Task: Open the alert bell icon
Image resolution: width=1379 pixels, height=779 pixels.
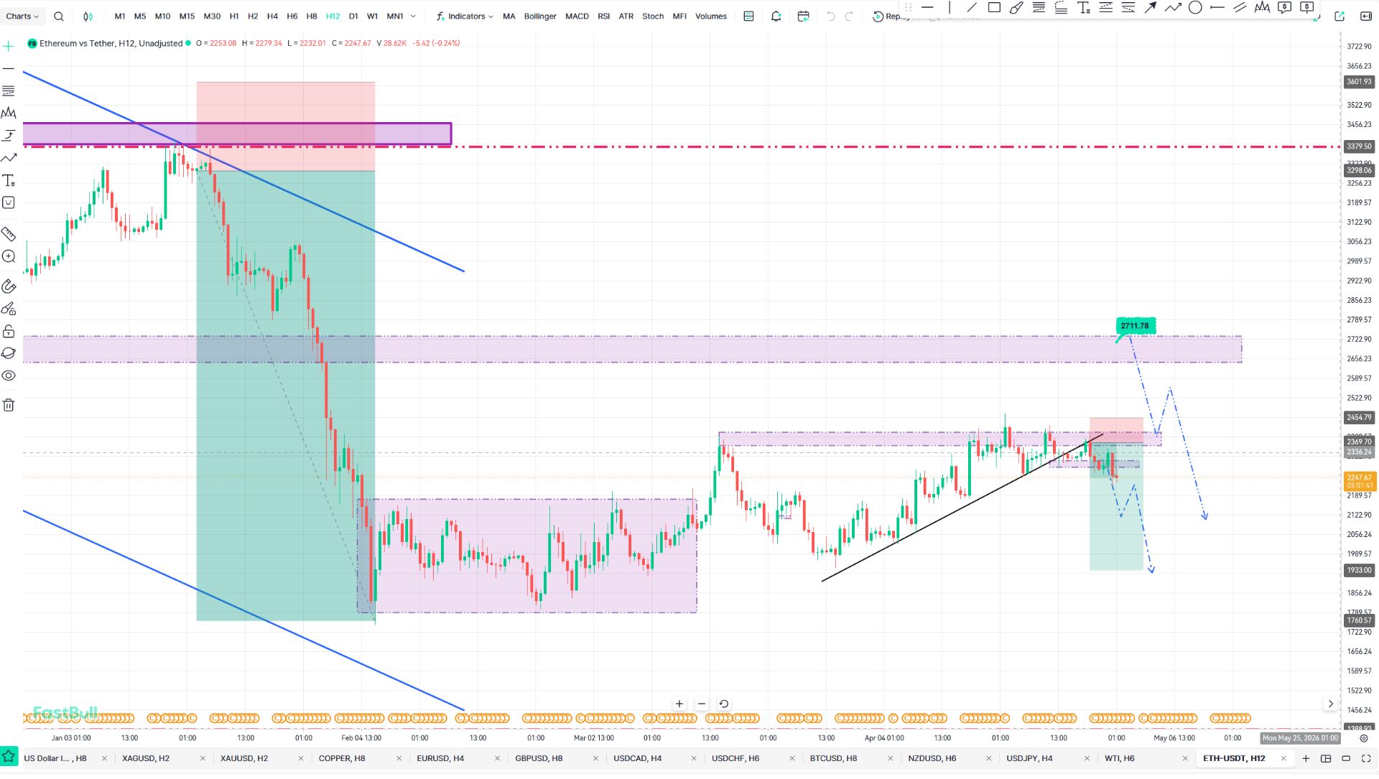Action: click(776, 16)
